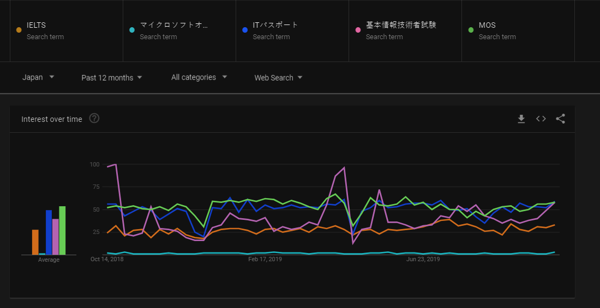This screenshot has height=308, width=600.
Task: Select the ITパスポート search term
Action: [275, 25]
